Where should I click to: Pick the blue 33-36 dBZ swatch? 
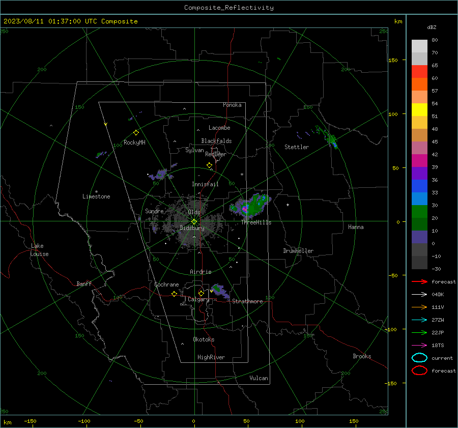419,186
